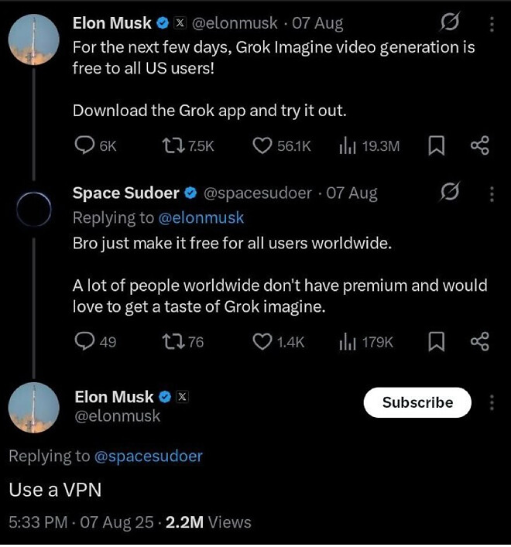The image size is (511, 547).
Task: Open more options on Elon Musk's first post
Action: (492, 24)
